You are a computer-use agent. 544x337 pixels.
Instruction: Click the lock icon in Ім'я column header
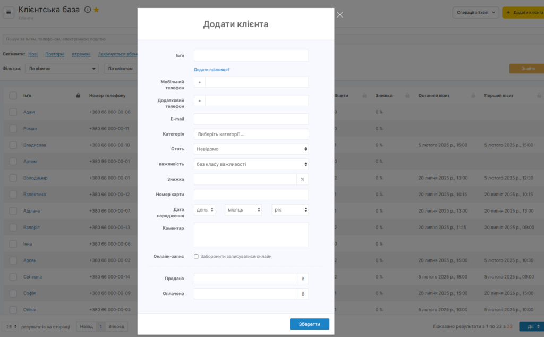[x=79, y=96]
